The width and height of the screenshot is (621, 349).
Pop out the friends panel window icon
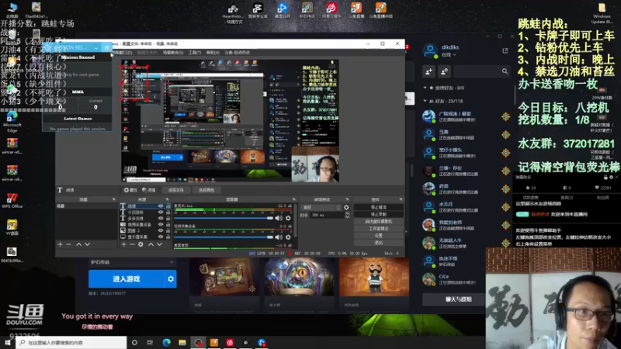505,50
